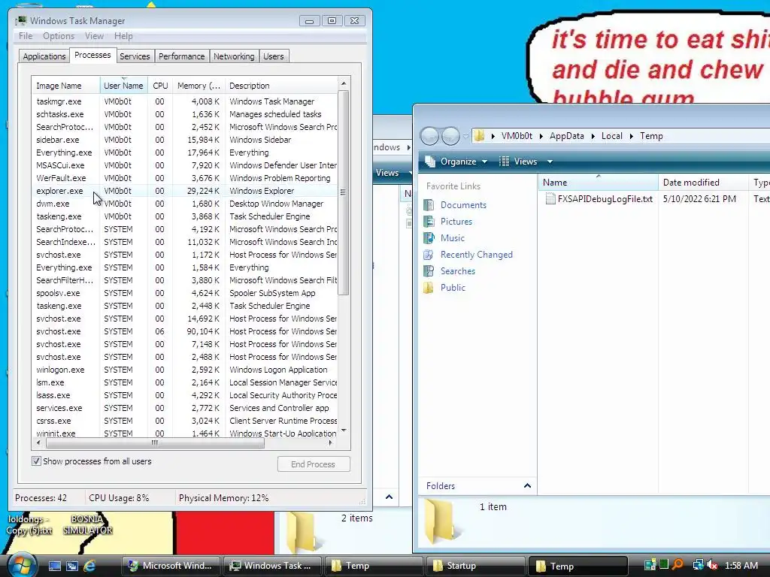This screenshot has width=770, height=577.
Task: Switch to the Networking tab
Action: [x=234, y=56]
